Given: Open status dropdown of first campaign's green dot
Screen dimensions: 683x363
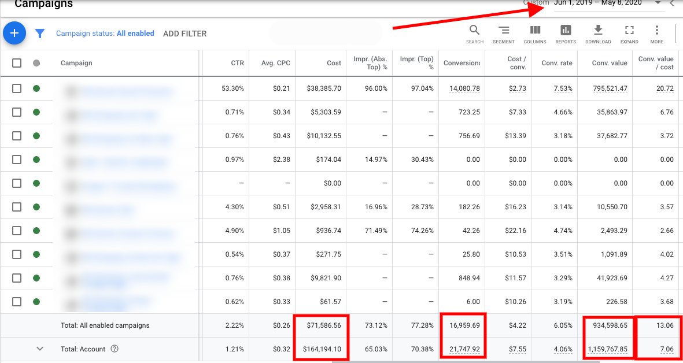Looking at the screenshot, I should (36, 88).
